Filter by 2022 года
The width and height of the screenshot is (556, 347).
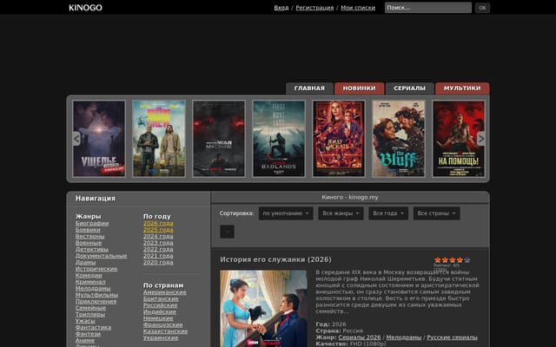(x=158, y=249)
